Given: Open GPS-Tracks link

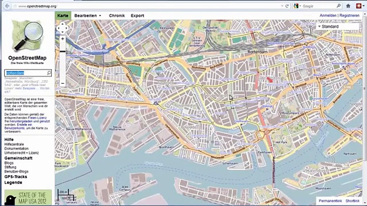Looking at the screenshot, I should coord(16,177).
